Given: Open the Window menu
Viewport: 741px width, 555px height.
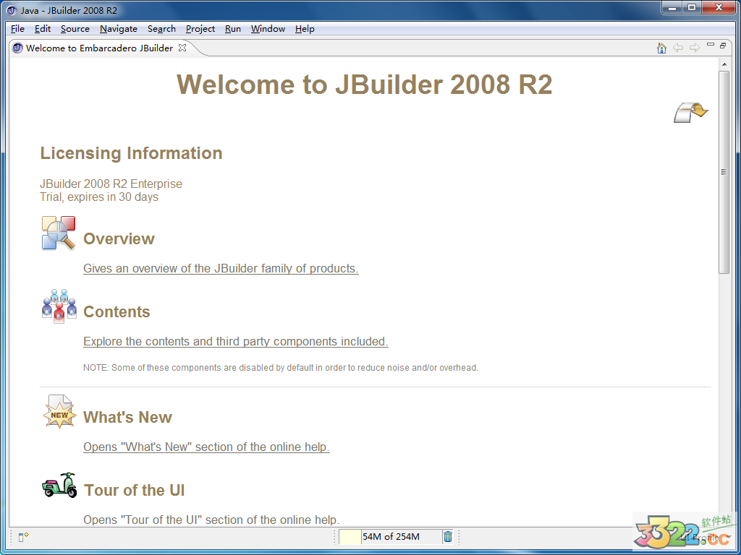Looking at the screenshot, I should tap(268, 29).
